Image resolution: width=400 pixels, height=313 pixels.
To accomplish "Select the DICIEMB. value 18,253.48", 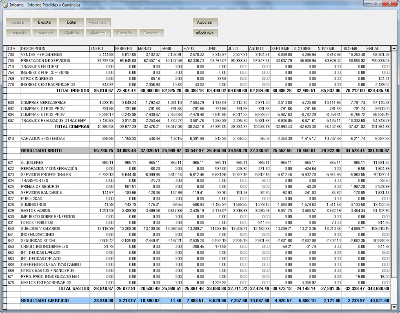I will point(353,55).
